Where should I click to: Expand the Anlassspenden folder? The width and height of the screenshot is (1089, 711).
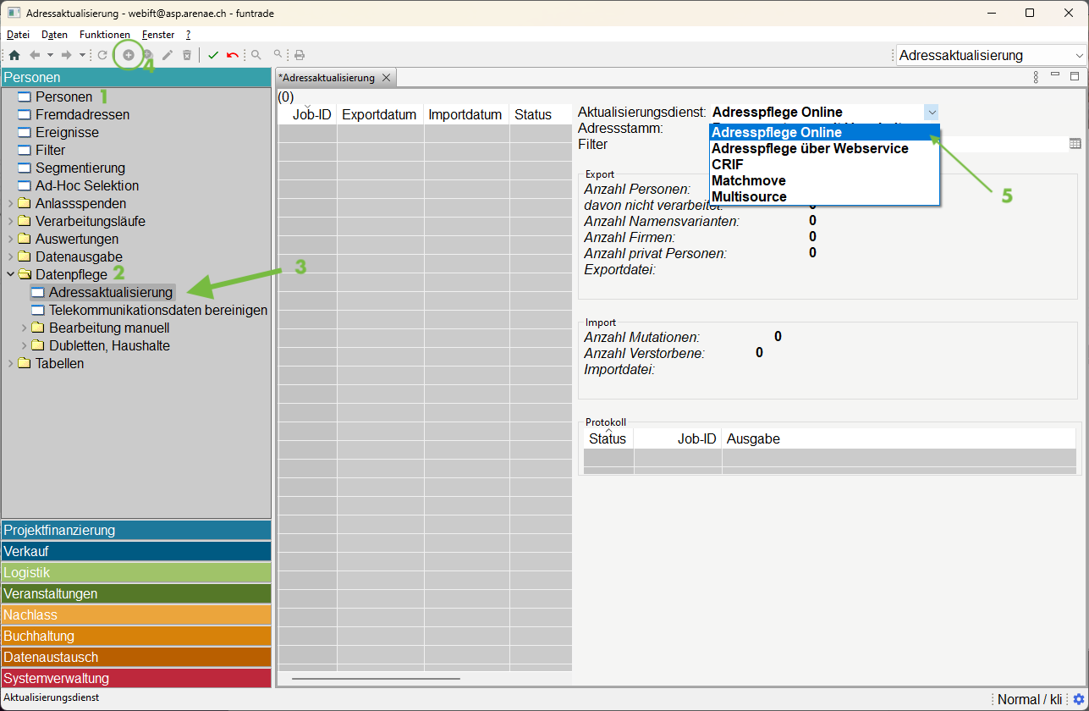[10, 204]
